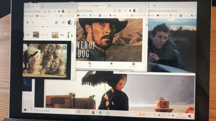Screen dimensions: 216x121
Task: Click the update button in left Chrome window
Action: click(x=71, y=11)
